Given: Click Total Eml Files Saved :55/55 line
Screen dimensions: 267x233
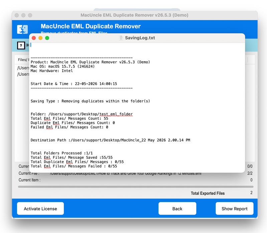Looking at the screenshot, I should [x=71, y=157].
